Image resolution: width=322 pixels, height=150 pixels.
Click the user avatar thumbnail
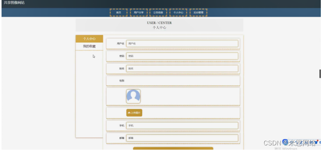[133, 96]
